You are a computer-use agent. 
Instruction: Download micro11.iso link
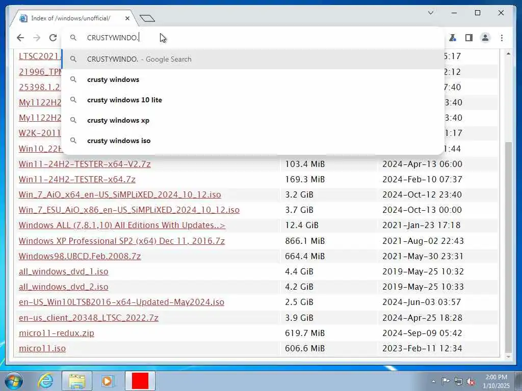[x=42, y=348]
